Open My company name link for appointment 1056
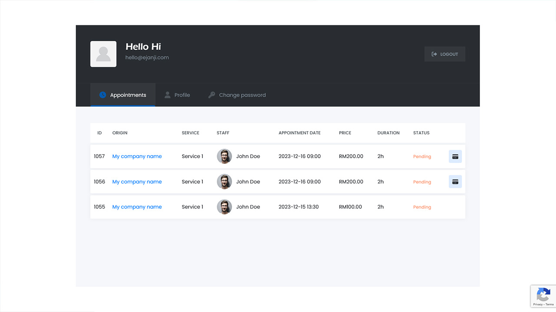Screen dimensions: 556x312 [x=137, y=182]
